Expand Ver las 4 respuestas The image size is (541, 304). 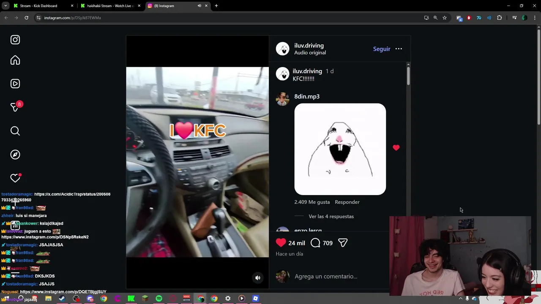tap(331, 216)
